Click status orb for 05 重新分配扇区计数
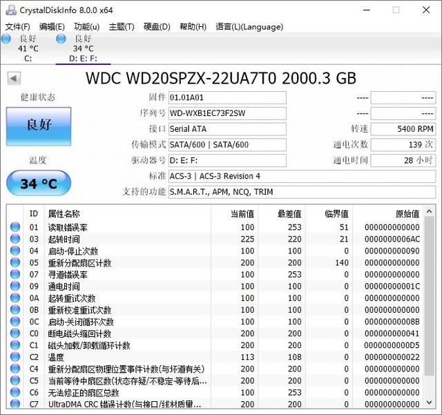442x415 pixels. point(15,262)
